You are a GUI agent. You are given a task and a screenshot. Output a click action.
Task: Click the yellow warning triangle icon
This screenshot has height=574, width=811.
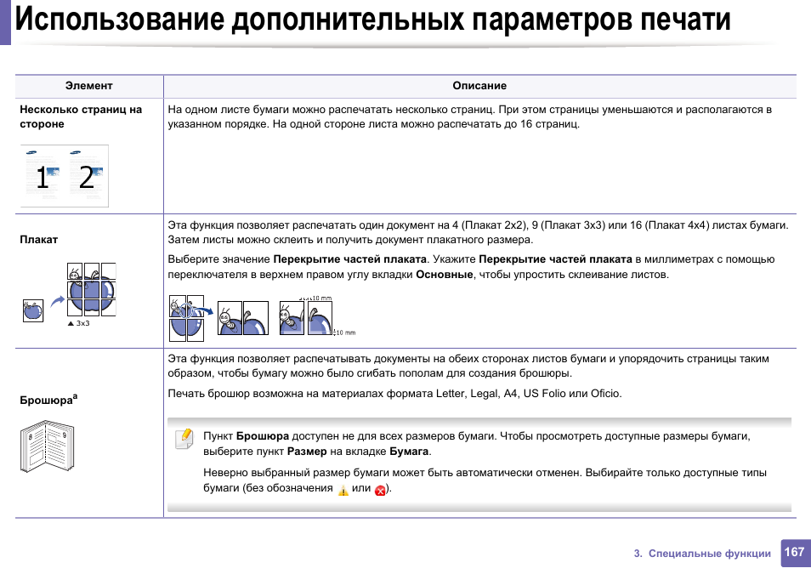[x=343, y=491]
